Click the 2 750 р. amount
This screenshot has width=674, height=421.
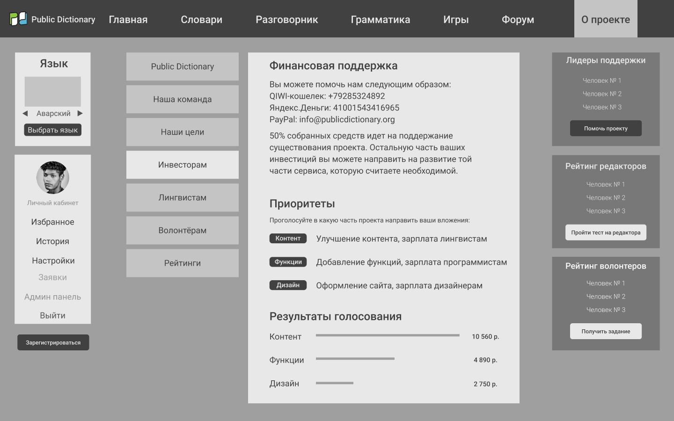[485, 384]
